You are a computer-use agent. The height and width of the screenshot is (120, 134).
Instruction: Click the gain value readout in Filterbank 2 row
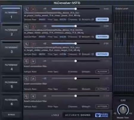[106, 26]
